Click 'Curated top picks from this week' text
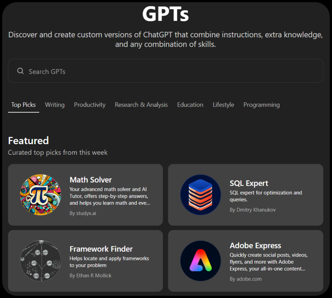 coord(58,153)
